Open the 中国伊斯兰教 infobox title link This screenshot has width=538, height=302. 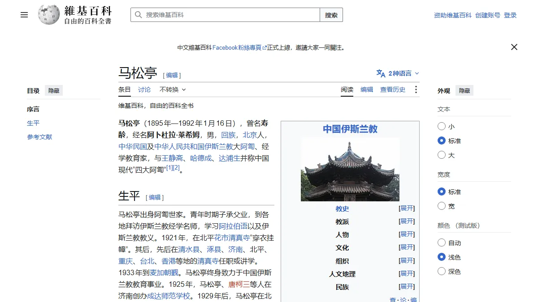pos(350,129)
